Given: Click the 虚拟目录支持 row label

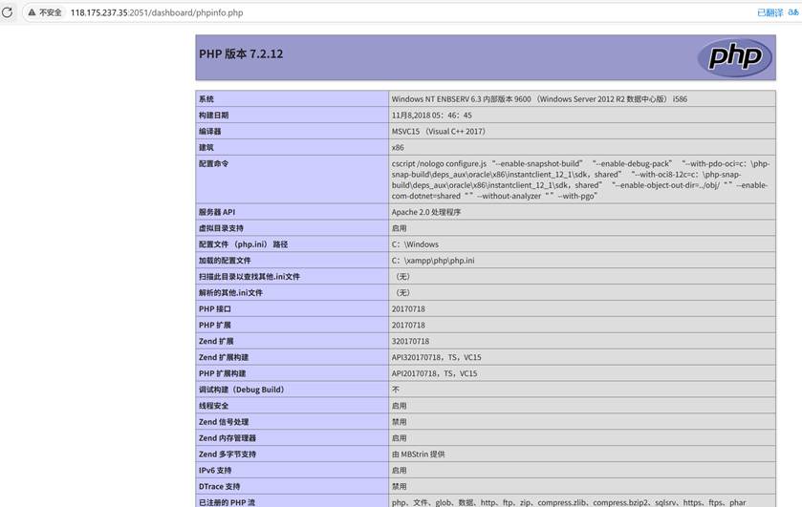Looking at the screenshot, I should pyautogui.click(x=221, y=228).
